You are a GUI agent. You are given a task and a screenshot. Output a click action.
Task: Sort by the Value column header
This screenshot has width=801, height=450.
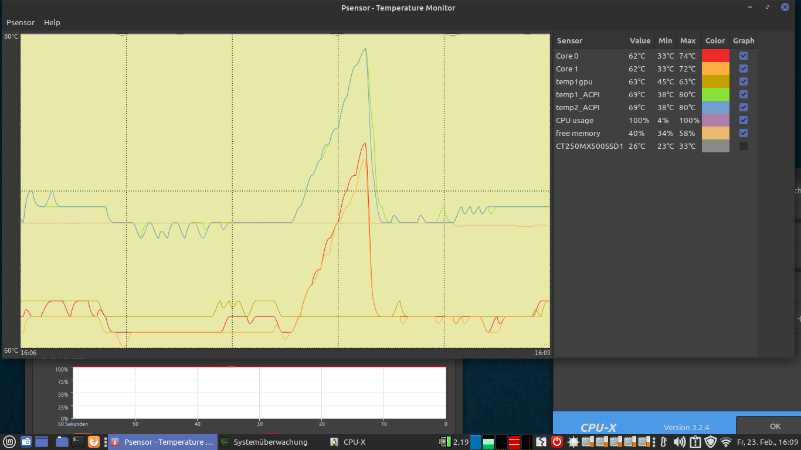click(x=640, y=40)
